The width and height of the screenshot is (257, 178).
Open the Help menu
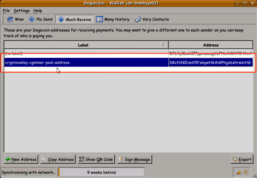click(x=38, y=11)
